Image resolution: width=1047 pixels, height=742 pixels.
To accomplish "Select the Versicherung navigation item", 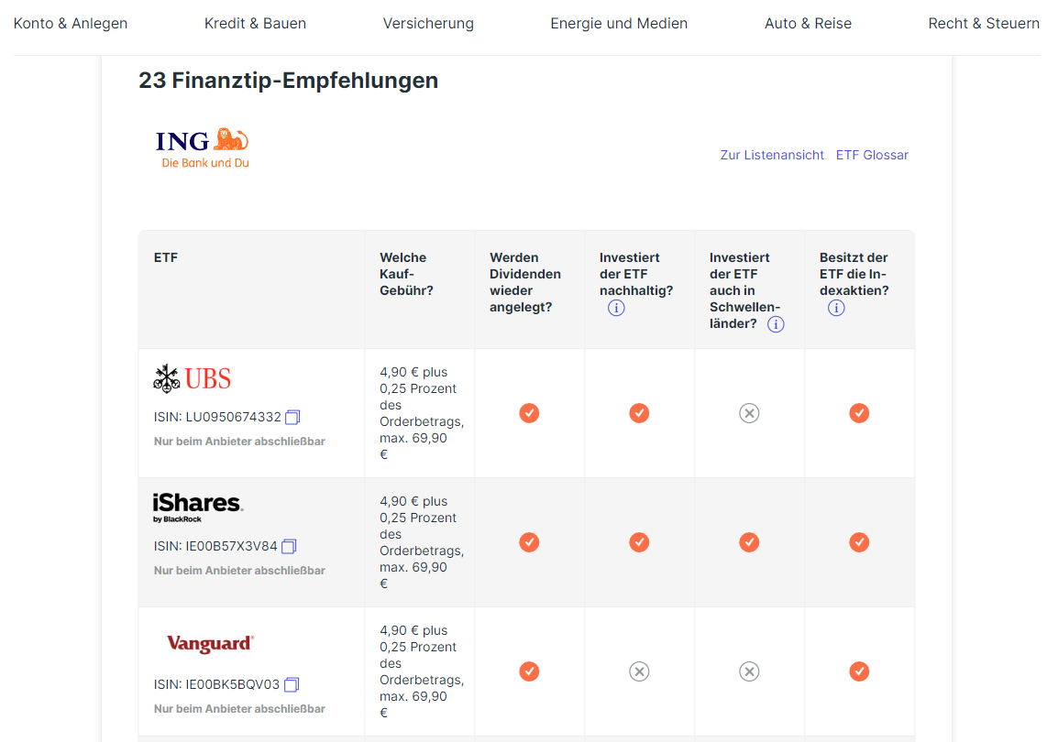I will point(428,24).
